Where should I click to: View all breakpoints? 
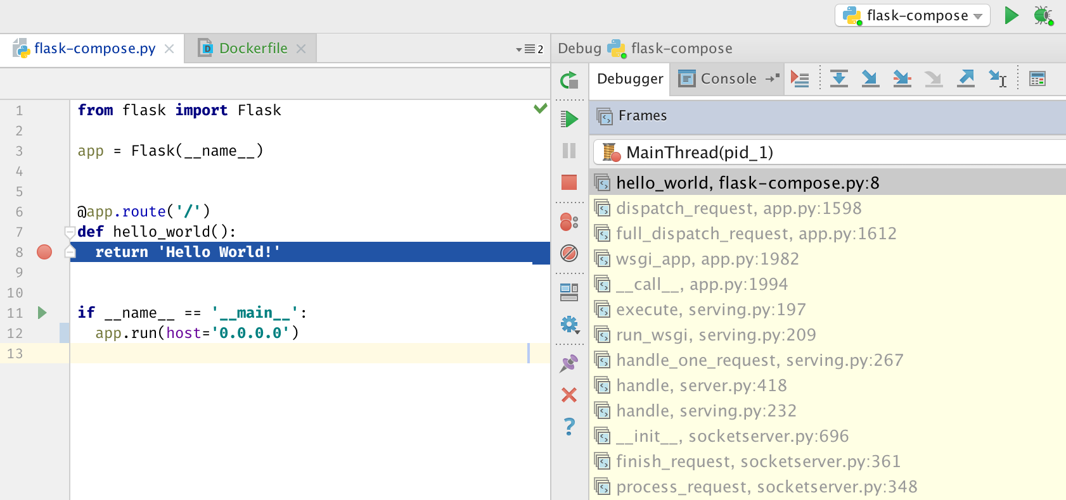569,222
